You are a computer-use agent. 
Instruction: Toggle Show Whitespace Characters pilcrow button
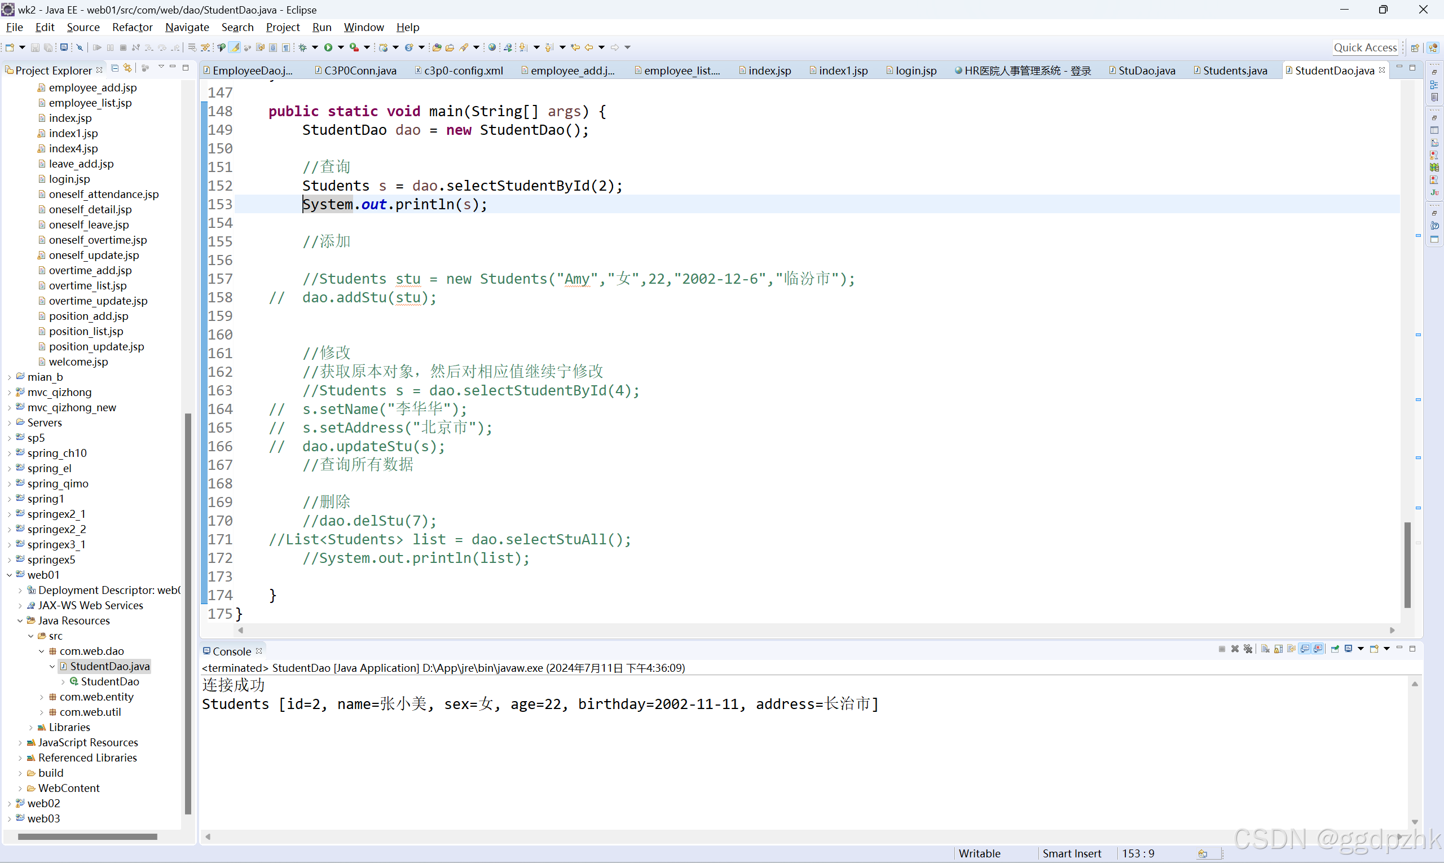point(285,48)
